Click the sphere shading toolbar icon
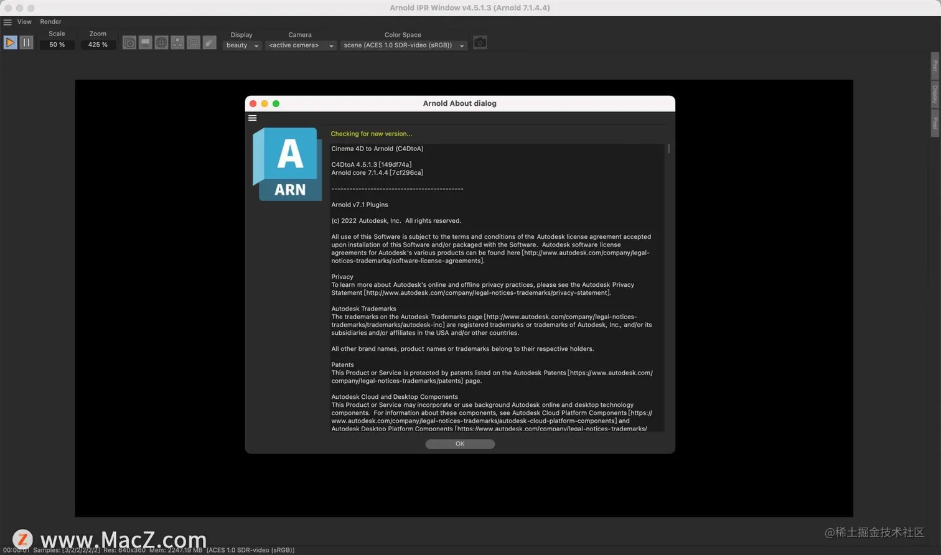Image resolution: width=941 pixels, height=555 pixels. pos(210,42)
